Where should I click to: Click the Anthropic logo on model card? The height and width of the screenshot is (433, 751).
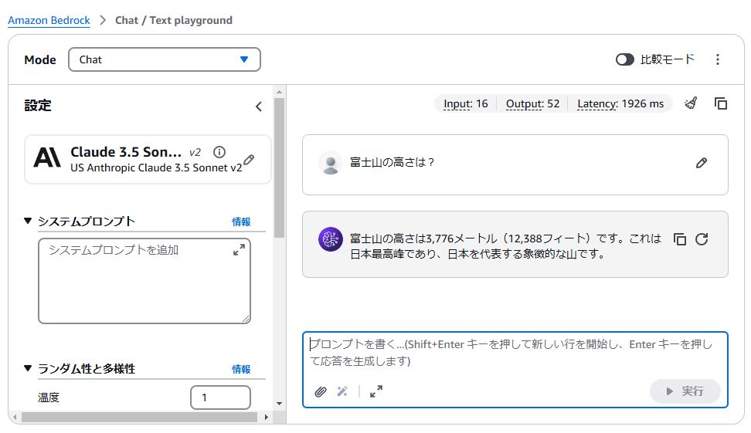tap(47, 157)
